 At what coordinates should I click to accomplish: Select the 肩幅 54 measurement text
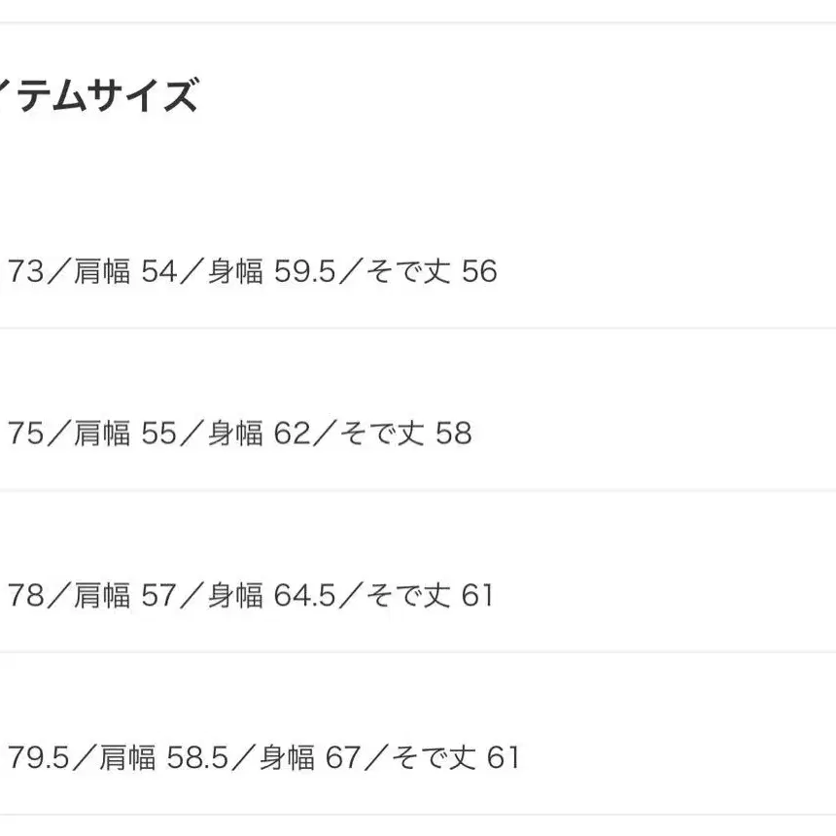tap(125, 271)
